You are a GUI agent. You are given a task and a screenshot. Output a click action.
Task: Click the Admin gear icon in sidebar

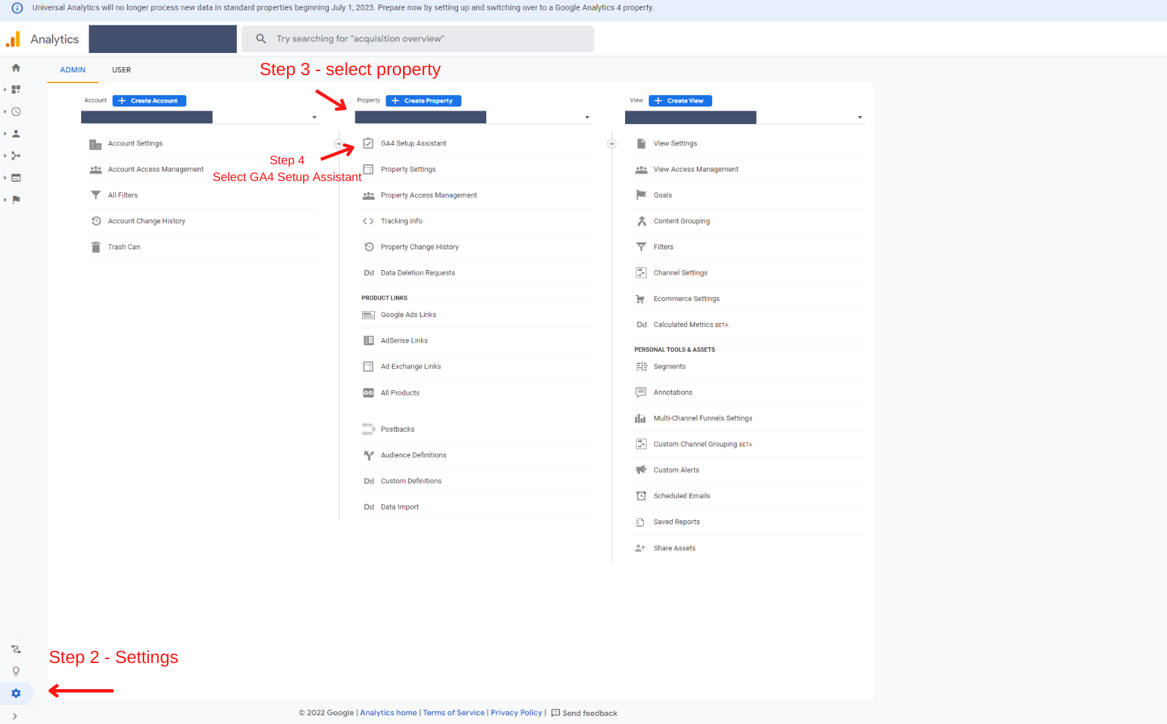click(x=16, y=693)
